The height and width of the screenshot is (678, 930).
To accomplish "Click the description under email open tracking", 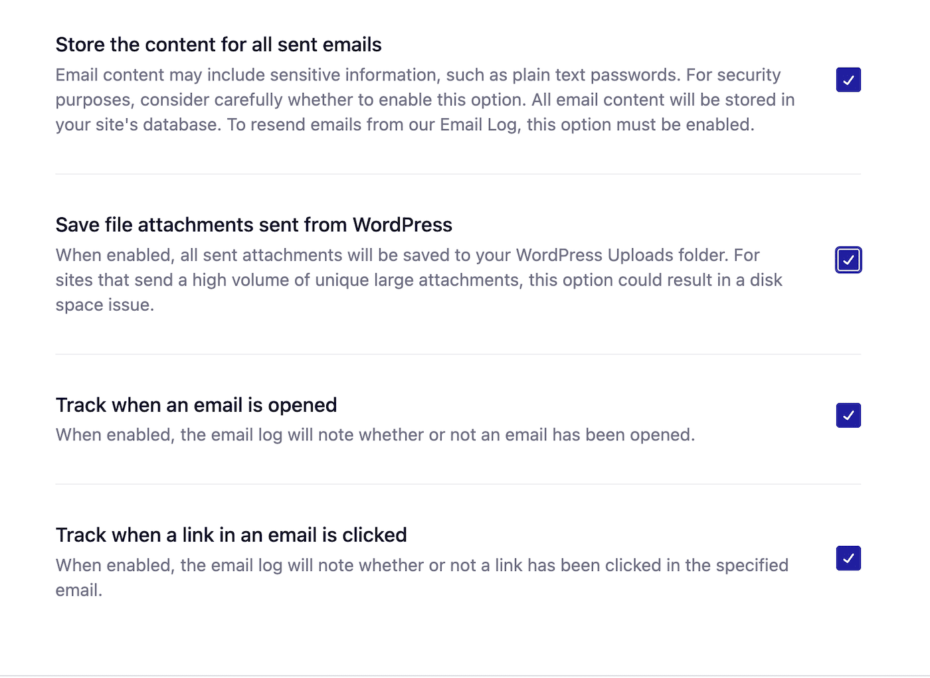I will point(375,435).
